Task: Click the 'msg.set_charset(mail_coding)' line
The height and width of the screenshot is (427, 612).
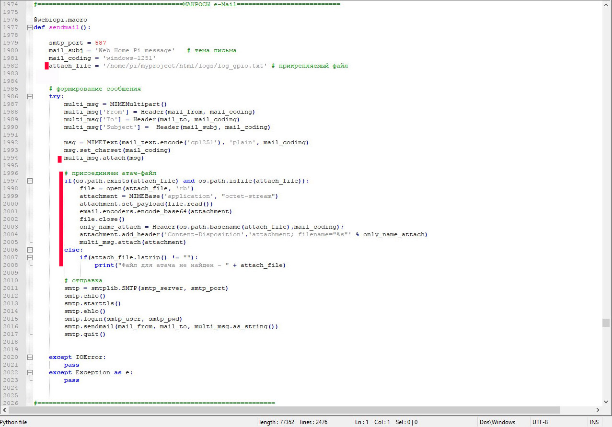Action: pyautogui.click(x=117, y=150)
